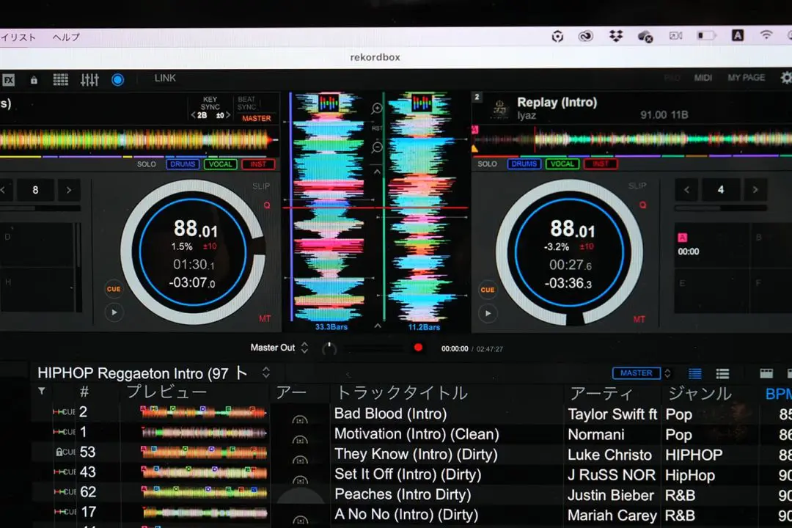Open settings gear at top right
The height and width of the screenshot is (528, 792).
click(x=786, y=77)
